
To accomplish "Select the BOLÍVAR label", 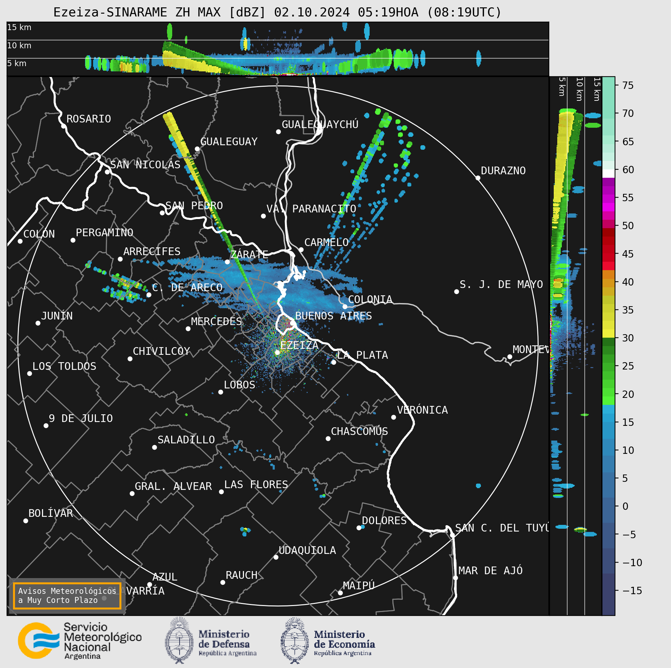I will click(x=51, y=513).
